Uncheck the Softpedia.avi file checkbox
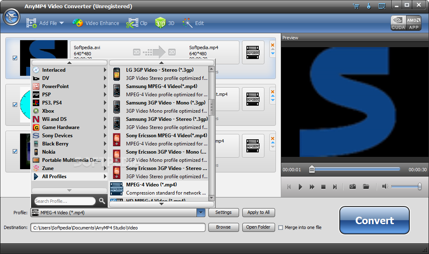This screenshot has width=429, height=254. [15, 58]
